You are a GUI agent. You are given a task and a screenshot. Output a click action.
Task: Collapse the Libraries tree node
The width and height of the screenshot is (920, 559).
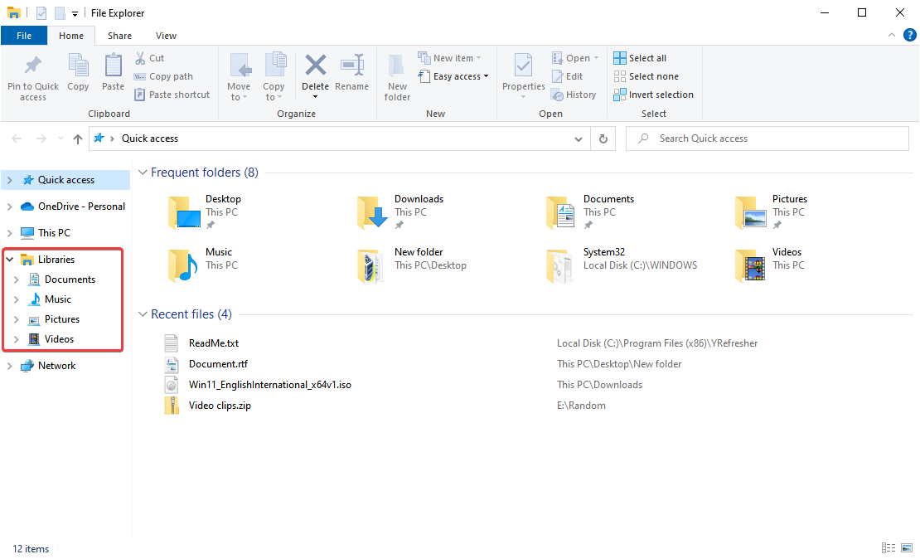[x=10, y=259]
